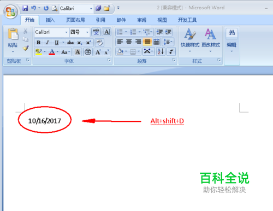This screenshot has width=273, height=211.
Task: Insert enclosed character icon
Action: pos(88,52)
